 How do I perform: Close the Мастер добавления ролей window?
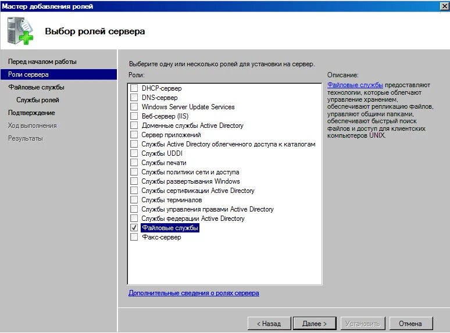pos(444,6)
